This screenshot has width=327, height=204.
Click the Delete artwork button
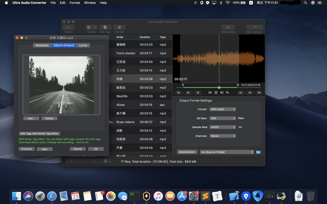point(49,118)
